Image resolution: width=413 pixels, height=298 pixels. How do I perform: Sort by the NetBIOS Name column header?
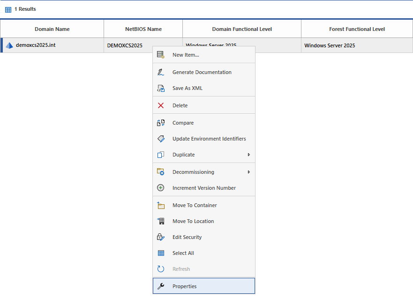[143, 29]
